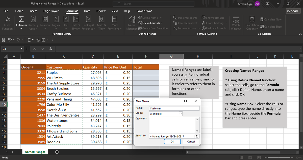This screenshot has width=303, height=160.
Task: Click the formula bar fx button
Action: click(x=51, y=48)
